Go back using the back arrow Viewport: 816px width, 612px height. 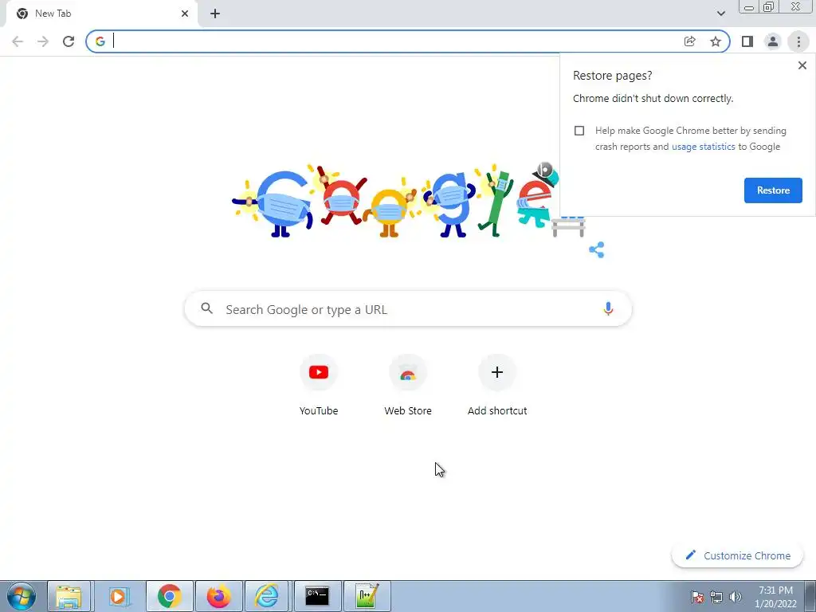point(18,41)
